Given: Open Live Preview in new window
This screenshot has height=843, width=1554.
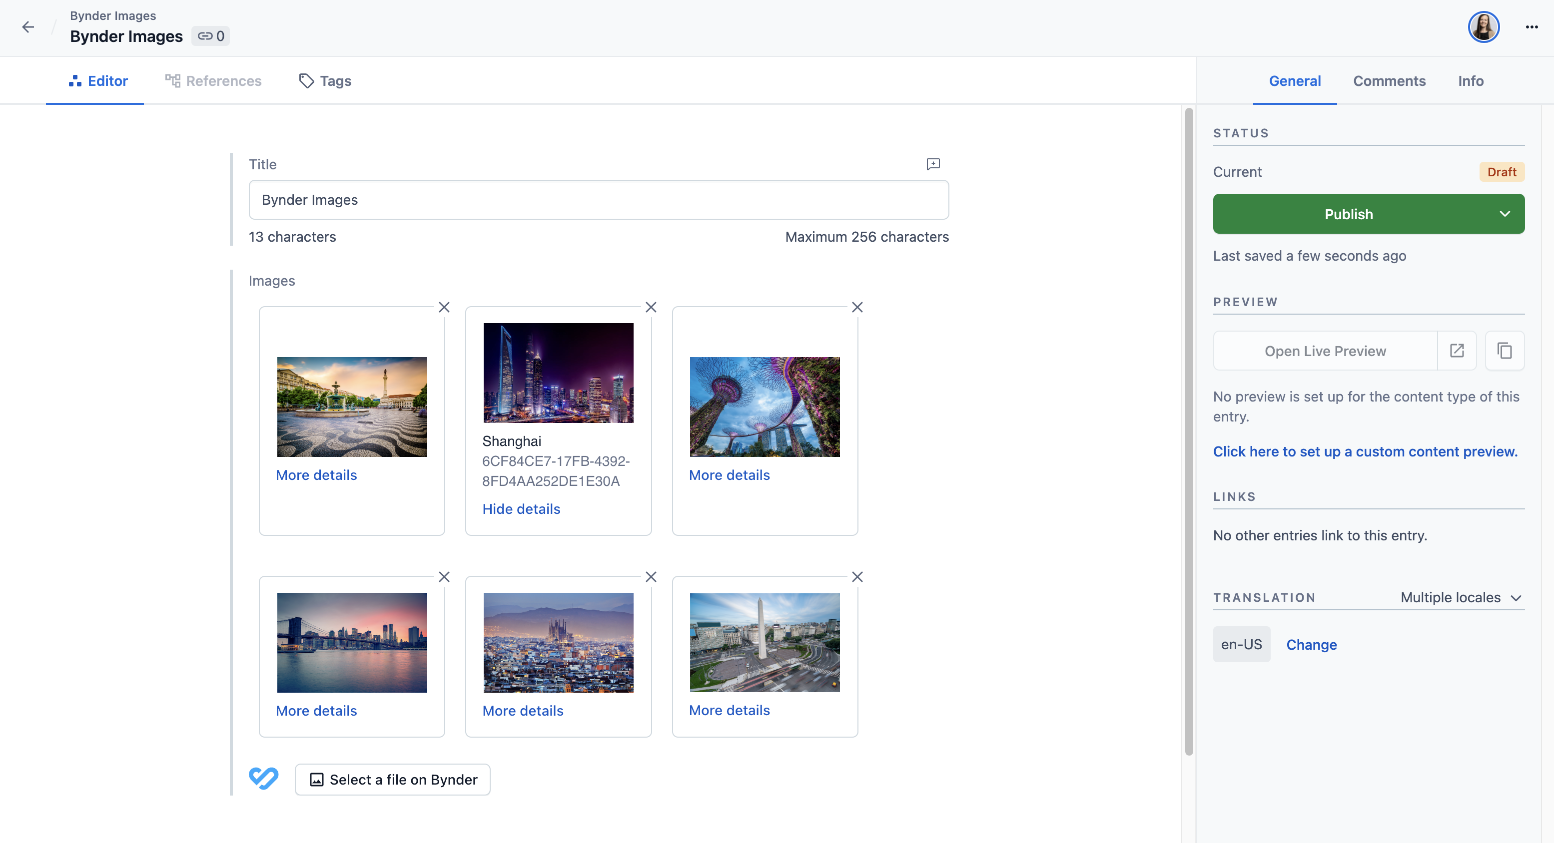Looking at the screenshot, I should coord(1457,350).
